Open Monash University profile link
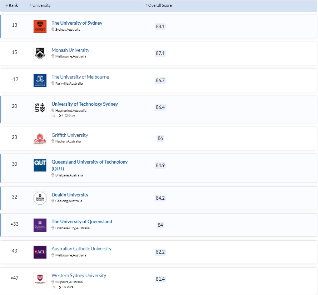318x295 pixels. [x=70, y=50]
